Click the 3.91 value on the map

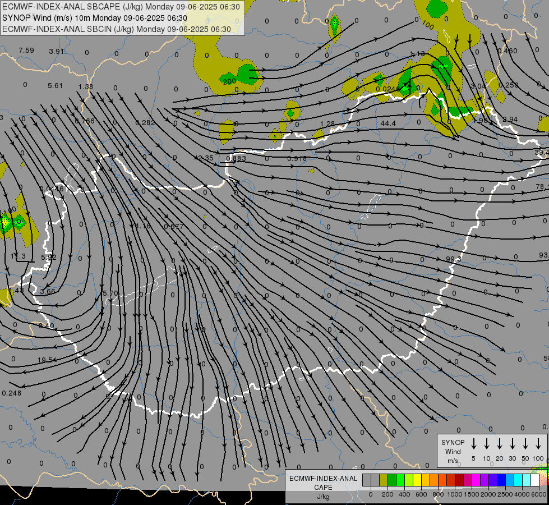tap(57, 52)
